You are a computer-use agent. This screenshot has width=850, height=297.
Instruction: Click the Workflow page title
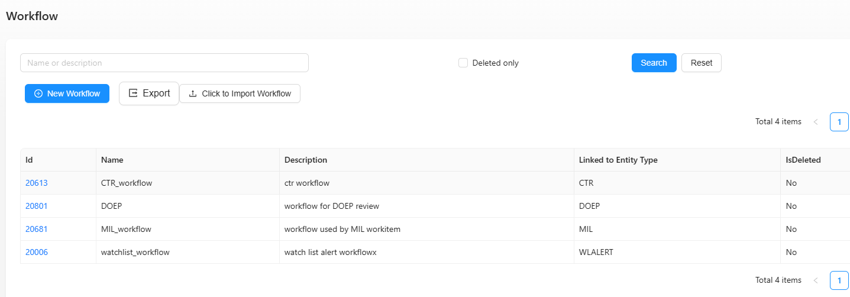coord(32,16)
